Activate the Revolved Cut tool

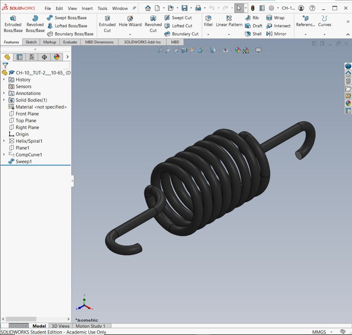click(153, 24)
